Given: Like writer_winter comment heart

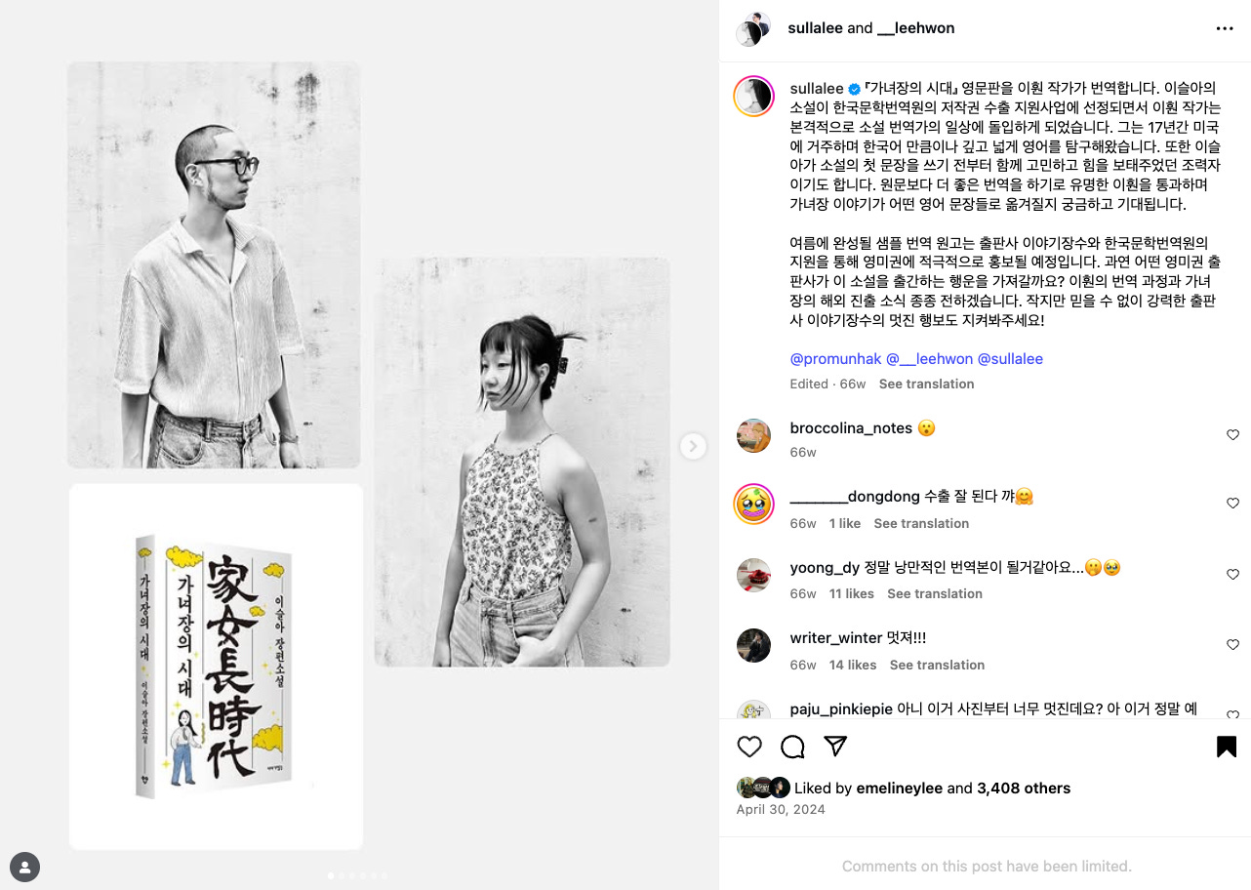Looking at the screenshot, I should click(x=1232, y=645).
